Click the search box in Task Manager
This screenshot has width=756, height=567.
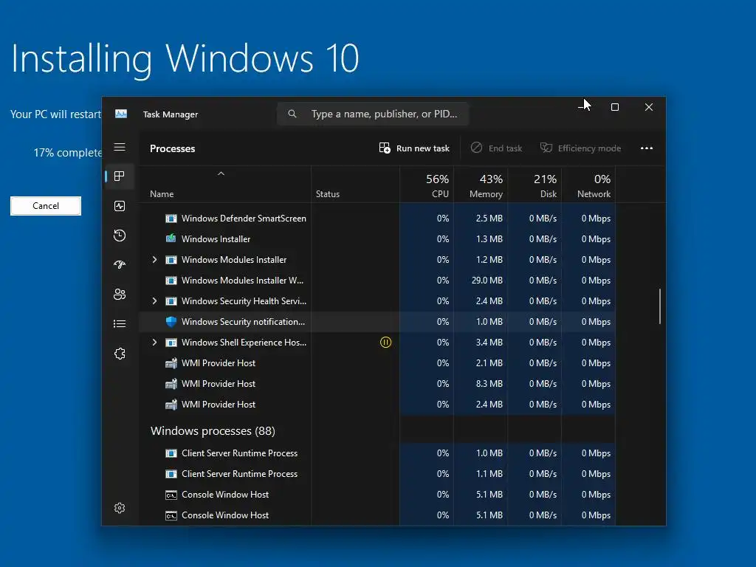pos(373,114)
